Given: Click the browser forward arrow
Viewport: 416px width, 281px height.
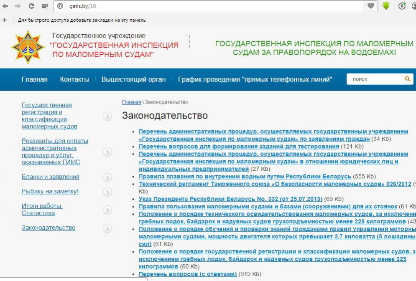Looking at the screenshot, I should (18, 6).
